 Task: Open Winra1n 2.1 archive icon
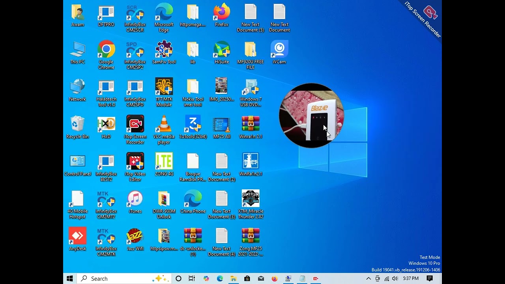pos(251,127)
